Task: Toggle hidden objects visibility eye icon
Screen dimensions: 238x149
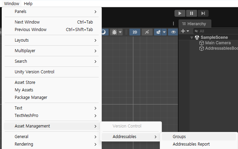Action: click(x=173, y=32)
